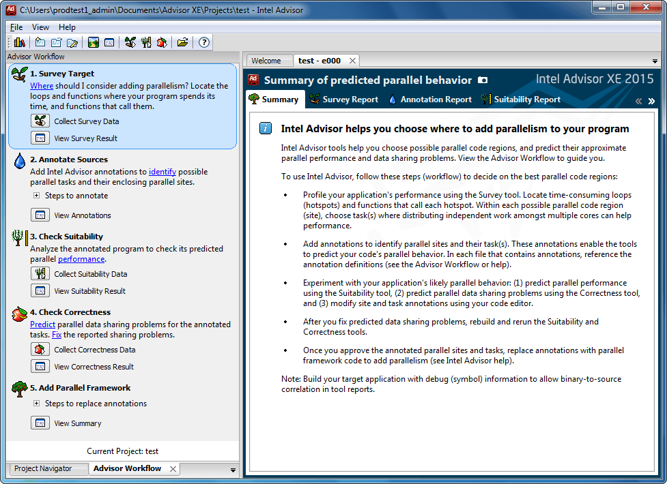Viewport: 667px width, 484px height.
Task: Click the View Survey Result icon button
Action: (x=40, y=138)
